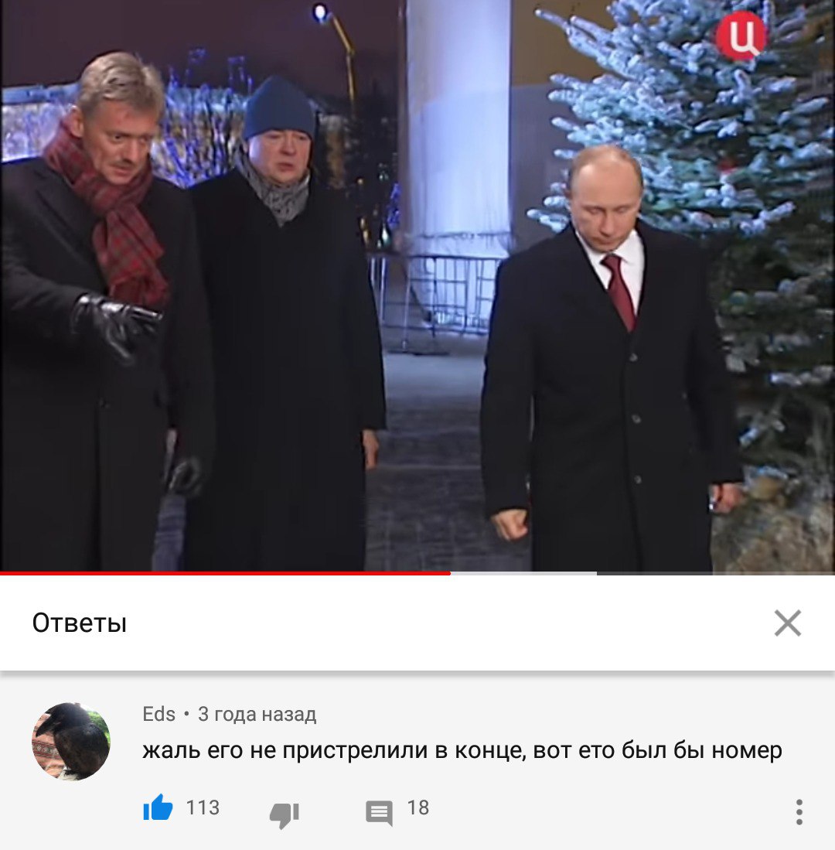This screenshot has width=835, height=850.
Task: Seek to the buffered gray part of timeline
Action: click(x=523, y=572)
